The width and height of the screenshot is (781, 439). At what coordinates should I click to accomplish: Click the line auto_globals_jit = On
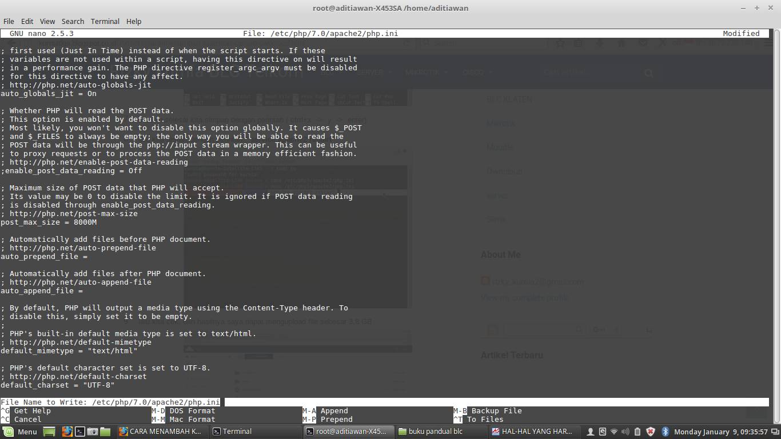click(x=49, y=93)
